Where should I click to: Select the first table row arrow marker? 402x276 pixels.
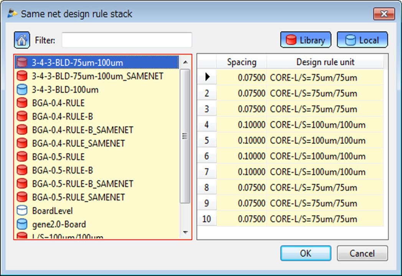pos(207,77)
